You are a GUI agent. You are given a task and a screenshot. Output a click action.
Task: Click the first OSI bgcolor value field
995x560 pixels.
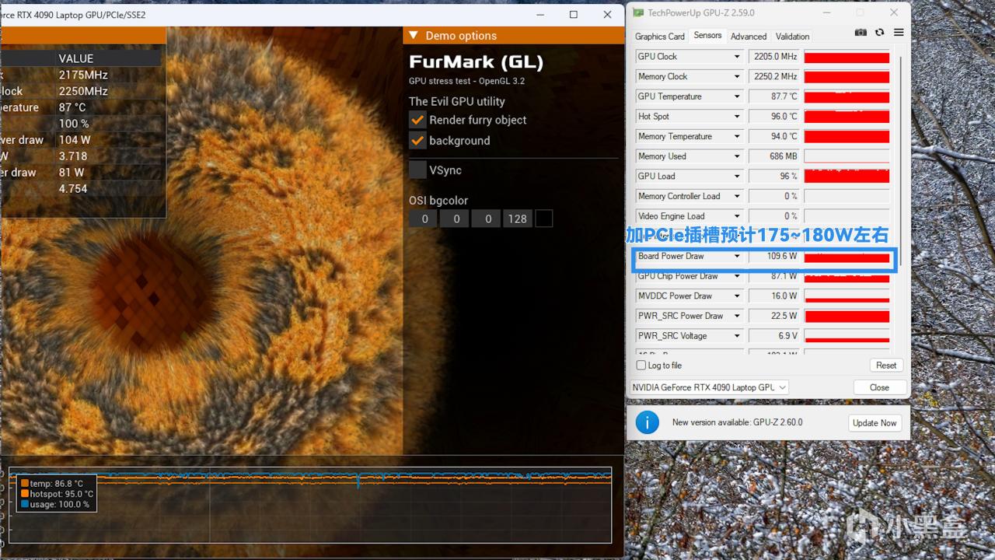point(424,219)
